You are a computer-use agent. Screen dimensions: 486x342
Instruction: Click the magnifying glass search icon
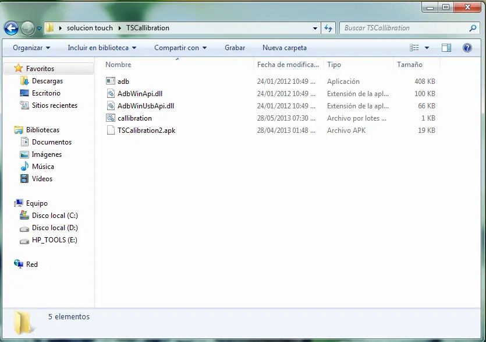(473, 28)
